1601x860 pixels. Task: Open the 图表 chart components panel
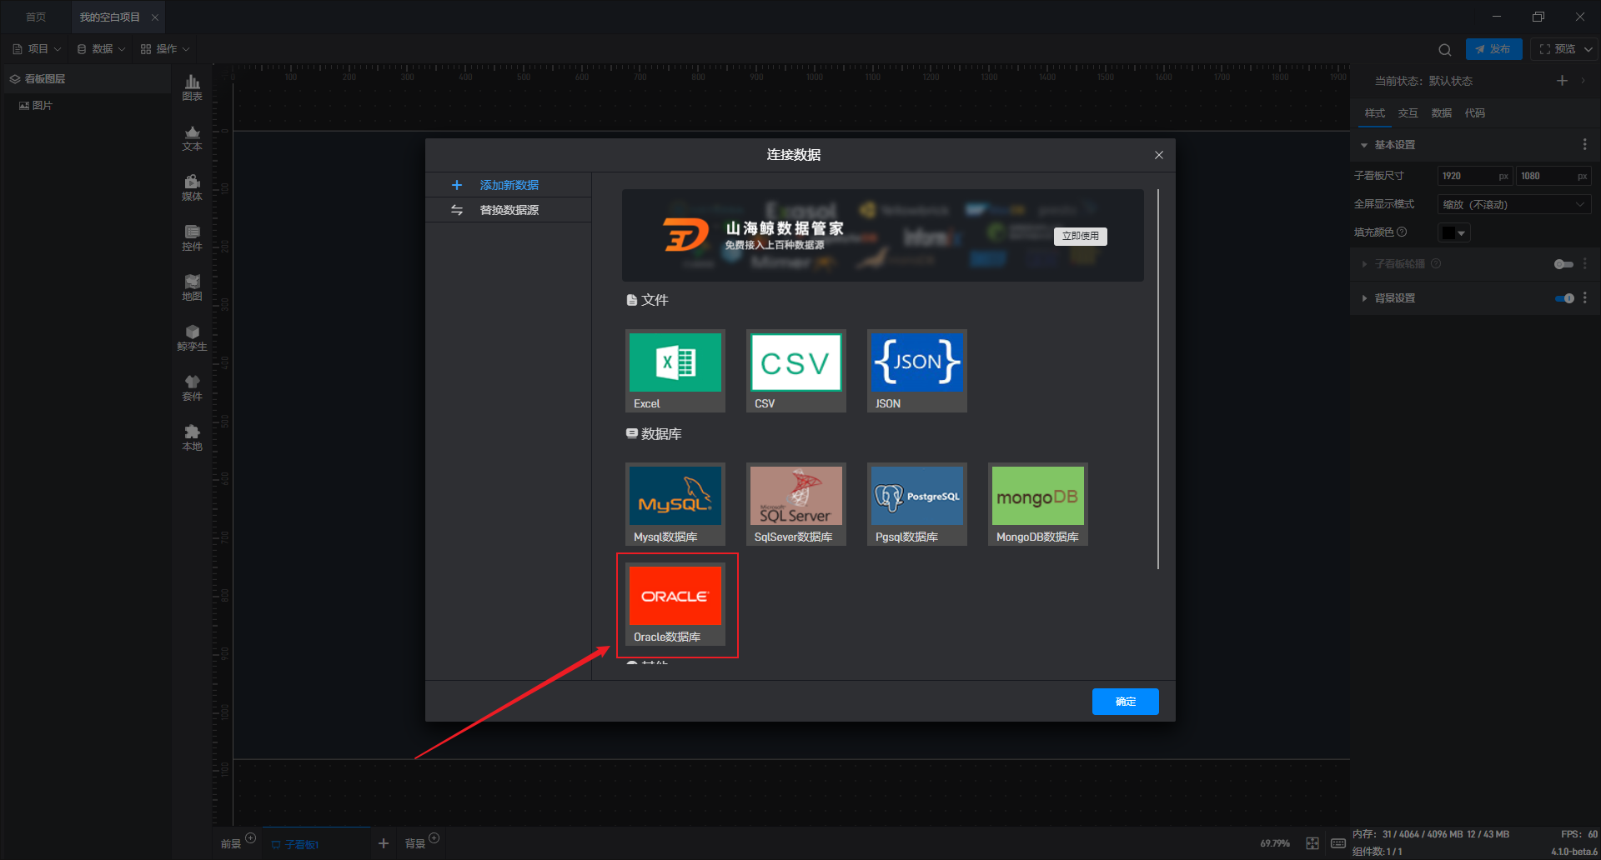(x=192, y=87)
